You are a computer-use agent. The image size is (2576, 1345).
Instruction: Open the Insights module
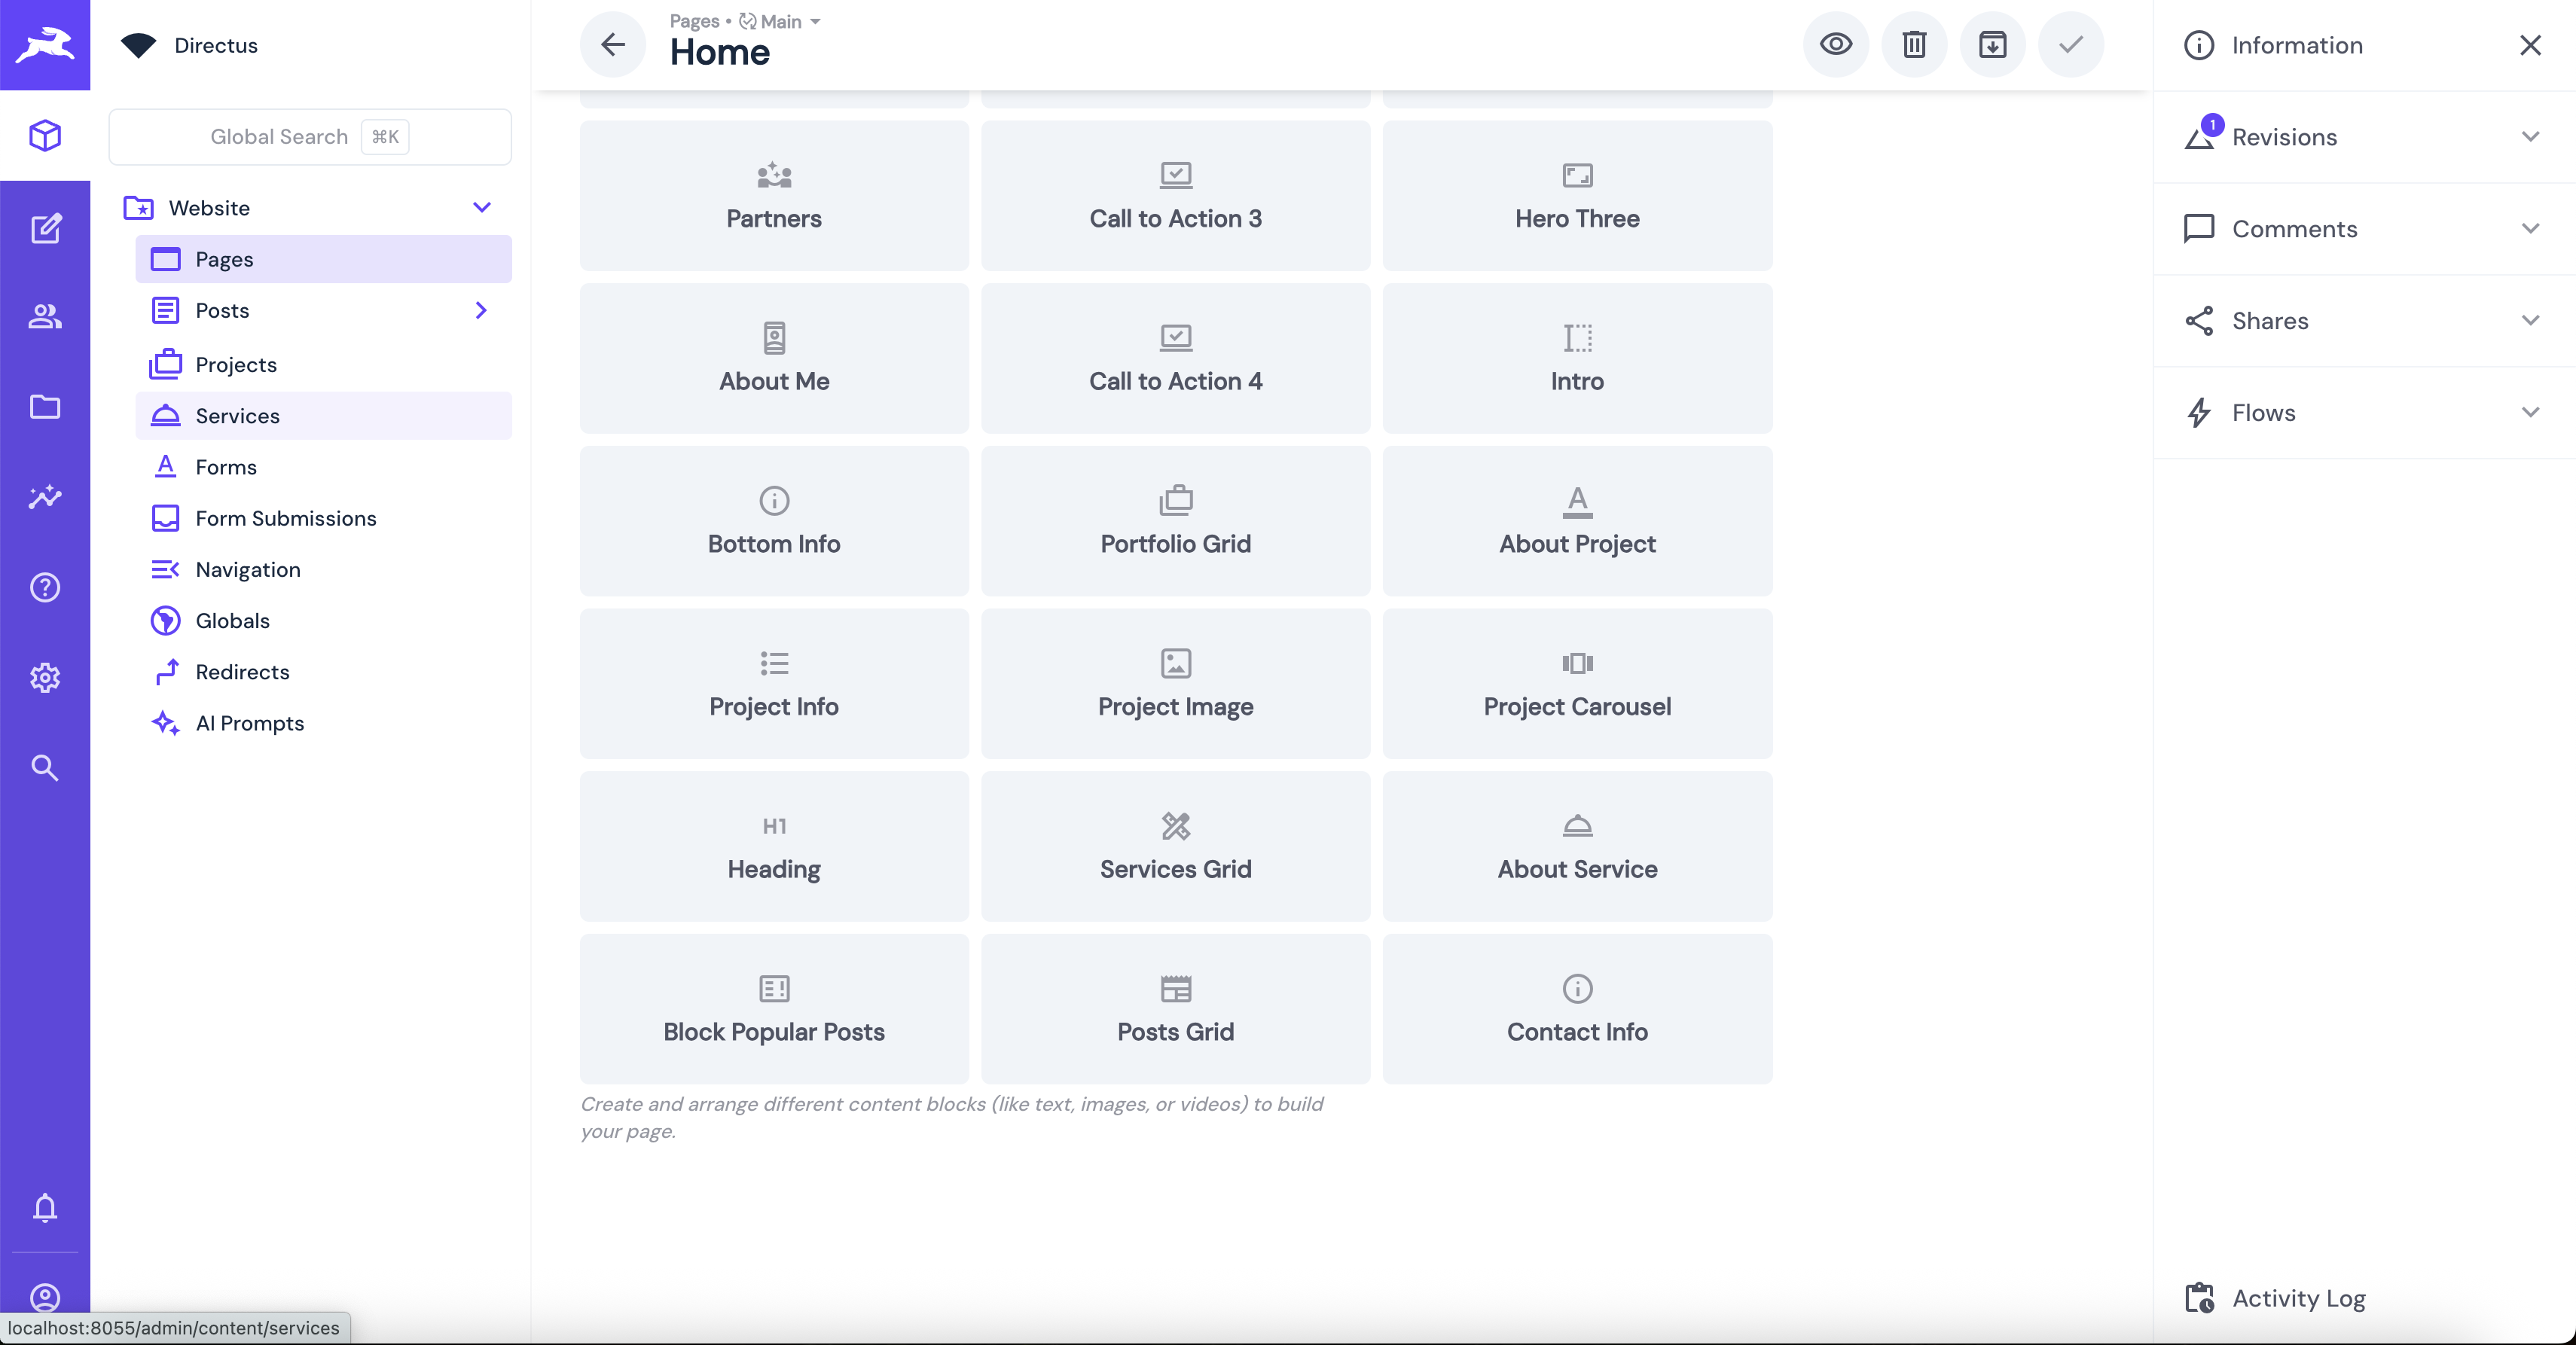tap(45, 497)
